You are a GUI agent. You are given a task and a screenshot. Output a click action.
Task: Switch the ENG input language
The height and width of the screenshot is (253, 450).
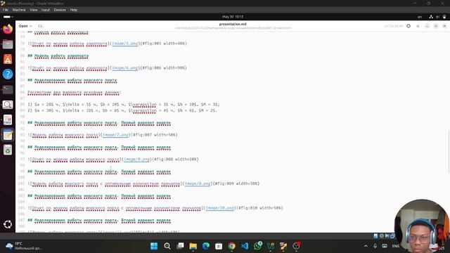(395, 246)
